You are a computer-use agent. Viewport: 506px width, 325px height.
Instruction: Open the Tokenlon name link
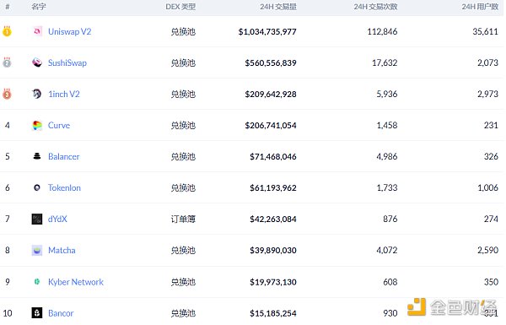pyautogui.click(x=64, y=187)
